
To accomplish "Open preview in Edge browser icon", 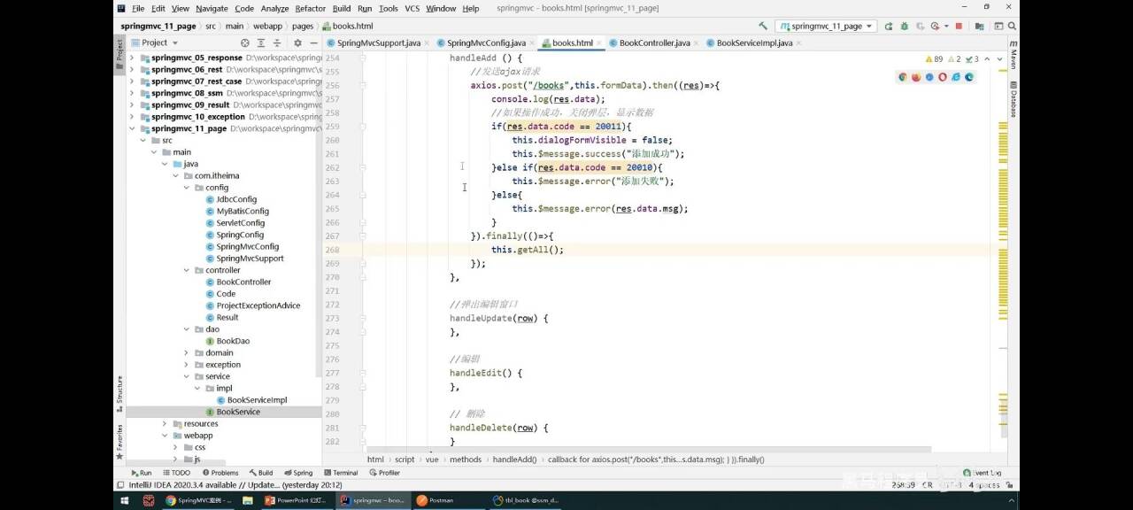I will 969,77.
